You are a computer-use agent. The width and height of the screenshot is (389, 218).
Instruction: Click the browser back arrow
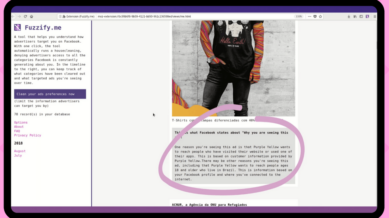click(13, 17)
